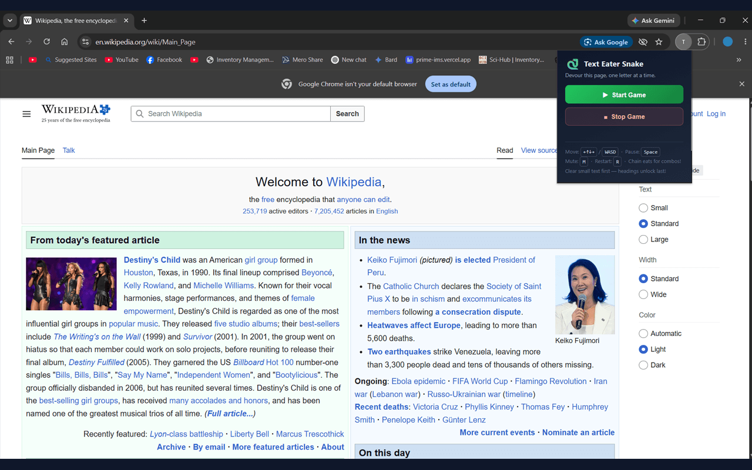Show more bookmarks with the chevron
Image resolution: width=752 pixels, height=470 pixels.
739,59
